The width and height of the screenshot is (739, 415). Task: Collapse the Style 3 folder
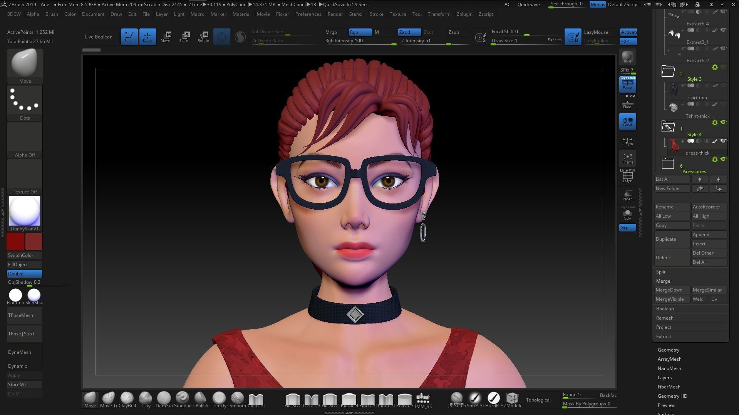click(x=668, y=71)
